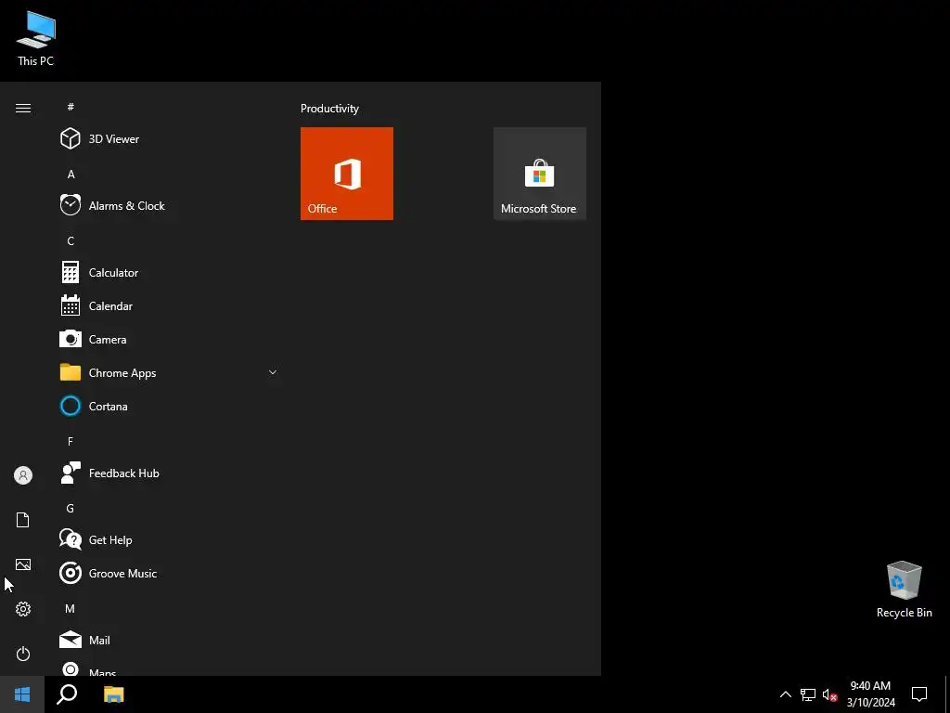Viewport: 950px width, 713px height.
Task: Open Action Center notifications icon
Action: point(919,694)
